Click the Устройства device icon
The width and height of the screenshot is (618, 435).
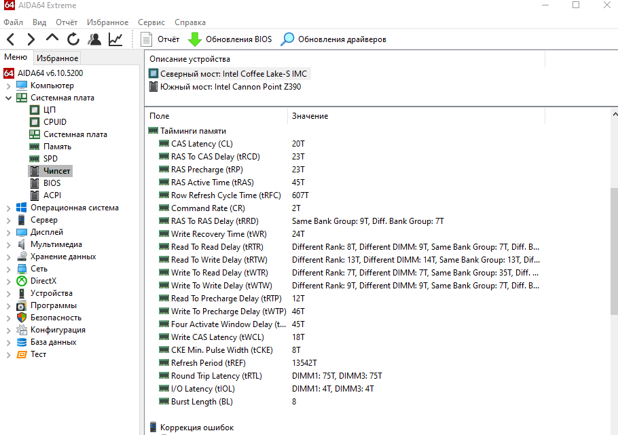22,293
